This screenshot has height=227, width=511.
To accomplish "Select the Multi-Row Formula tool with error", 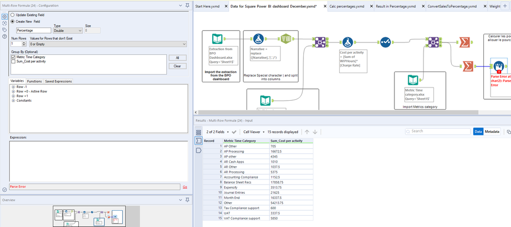I will click(x=499, y=66).
